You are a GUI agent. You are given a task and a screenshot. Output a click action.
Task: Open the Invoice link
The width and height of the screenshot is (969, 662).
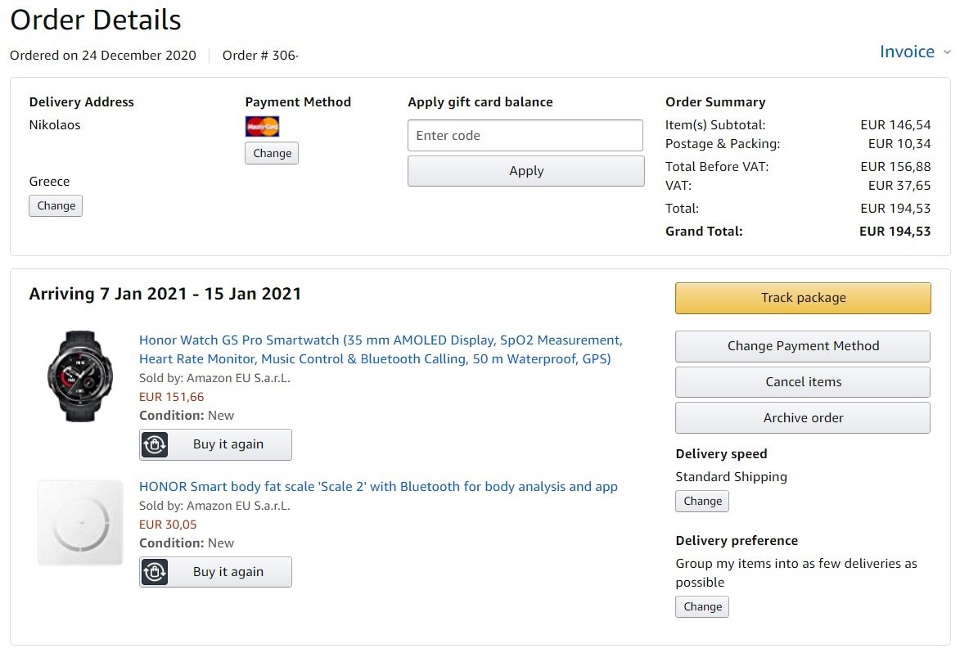click(907, 52)
